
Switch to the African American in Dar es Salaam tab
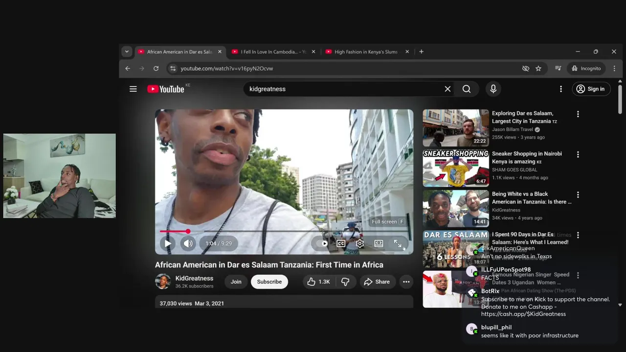(179, 52)
